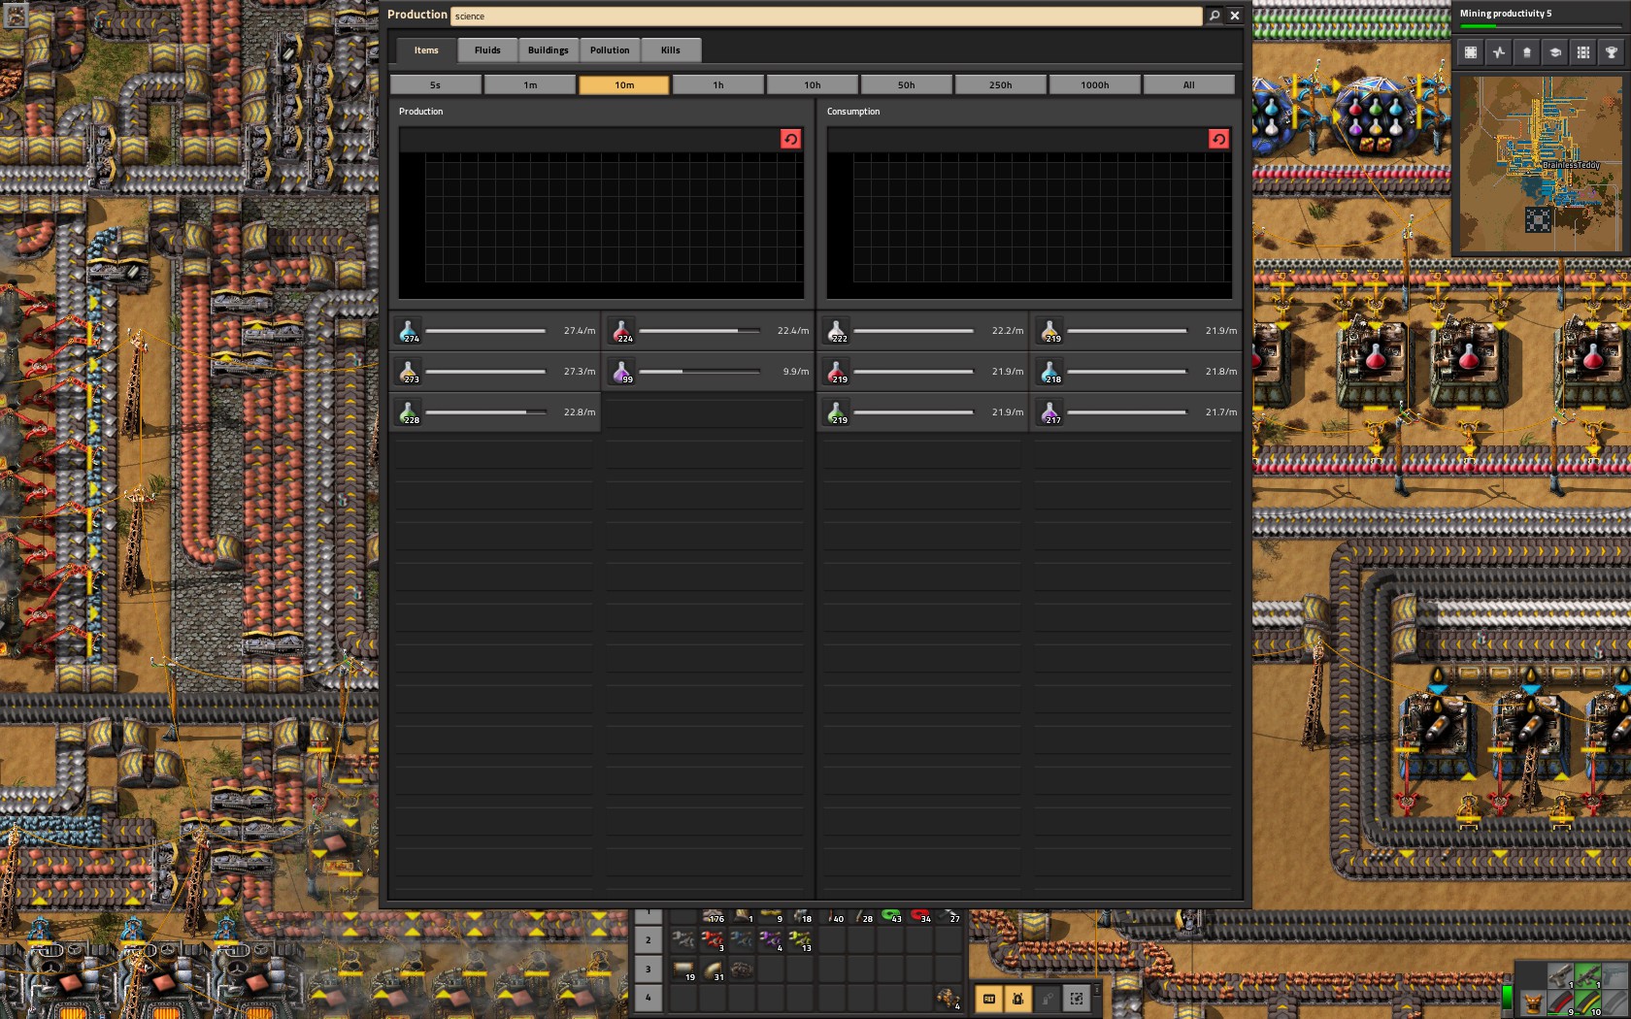This screenshot has height=1019, width=1631.
Task: Click quickbar row selector 2
Action: 648,940
